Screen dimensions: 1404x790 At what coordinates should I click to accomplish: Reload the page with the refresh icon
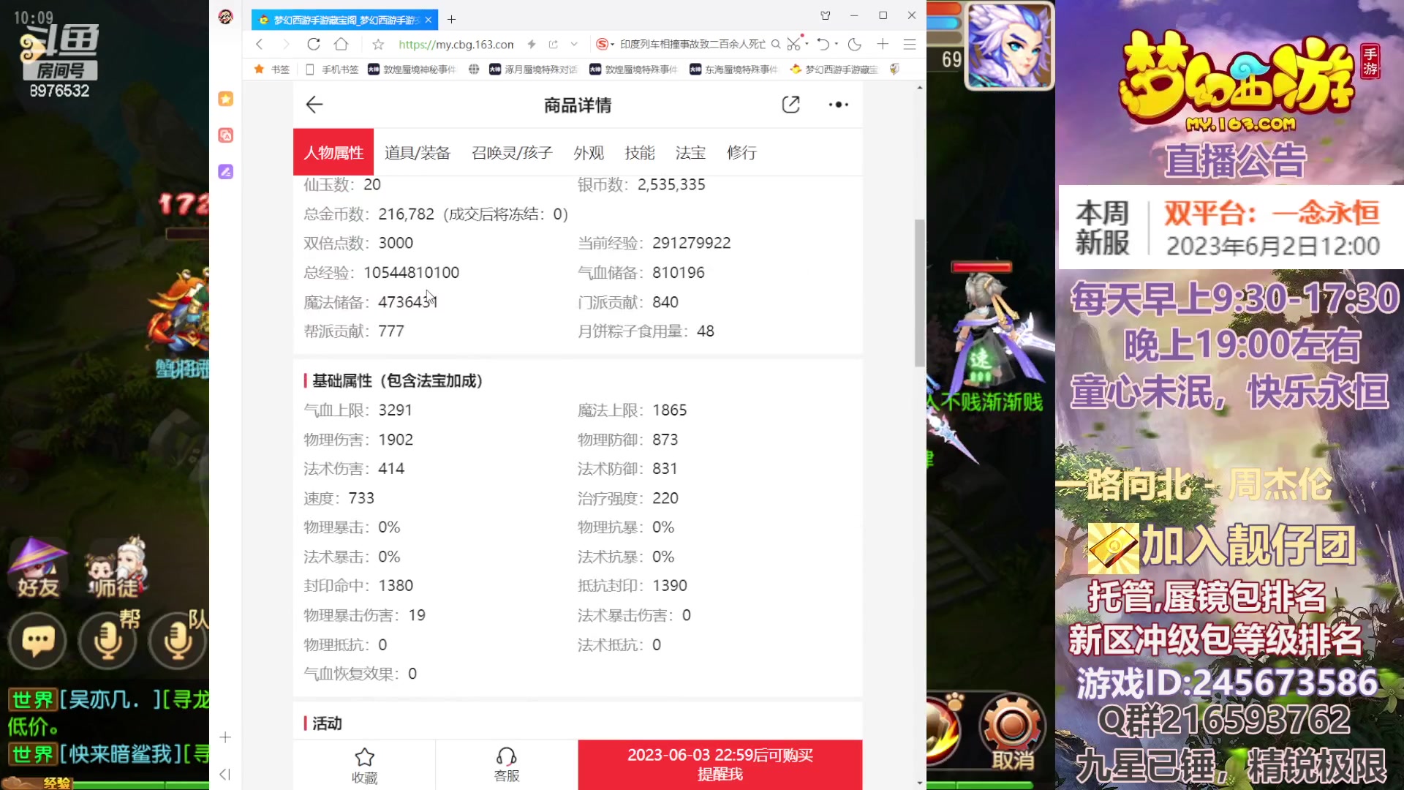coord(314,45)
